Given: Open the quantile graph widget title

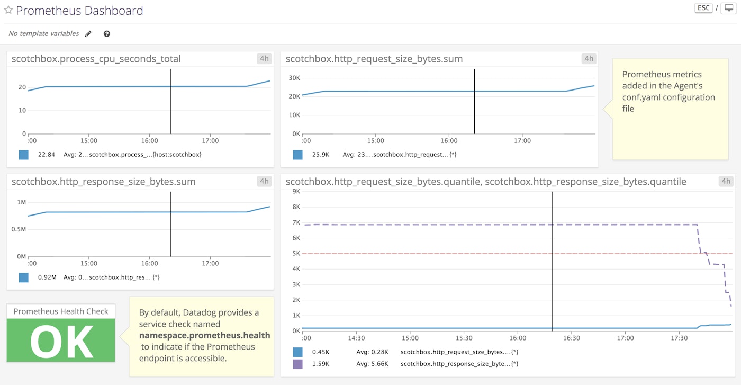Looking at the screenshot, I should [x=486, y=182].
